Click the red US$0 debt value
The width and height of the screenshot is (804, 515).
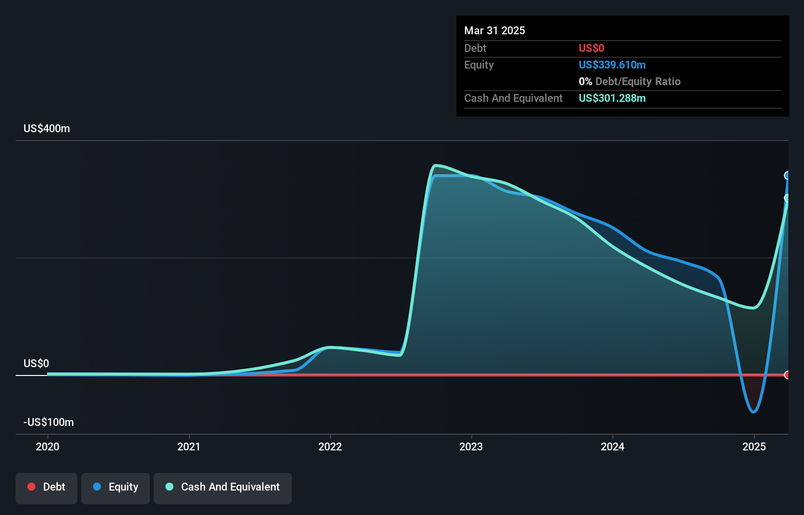(591, 48)
